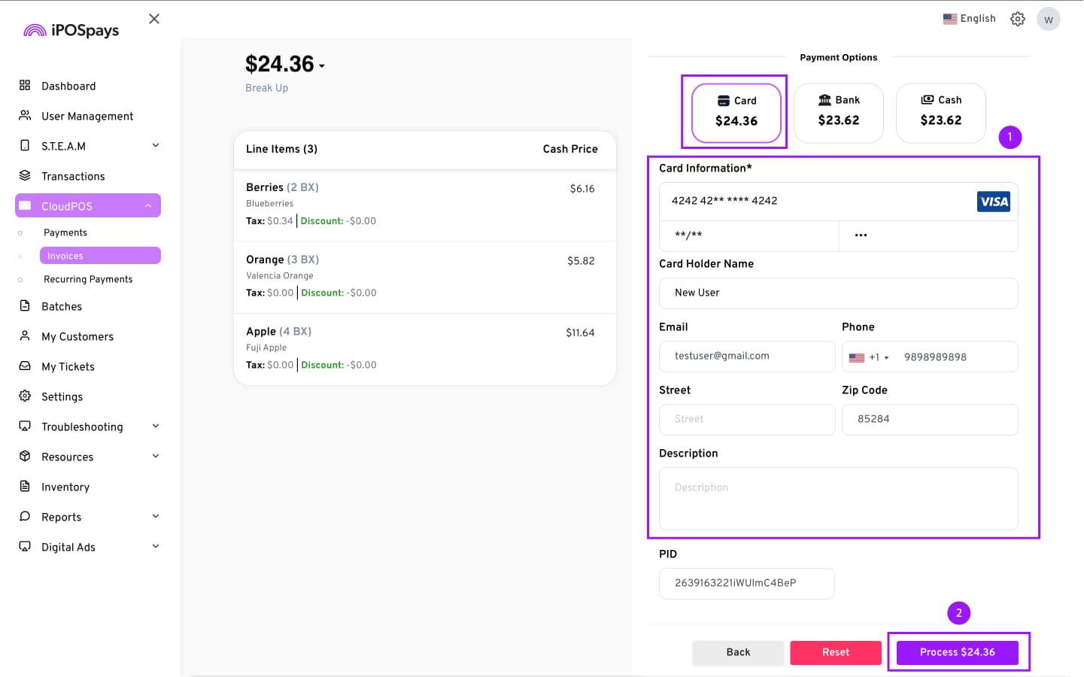Switch language using English flag selector
This screenshot has width=1084, height=677.
coord(969,19)
